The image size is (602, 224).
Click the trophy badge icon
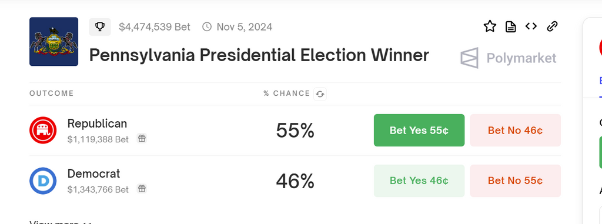[x=100, y=27]
